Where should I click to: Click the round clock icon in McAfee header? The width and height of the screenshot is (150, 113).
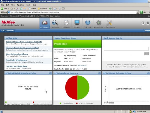[x=148, y=23]
